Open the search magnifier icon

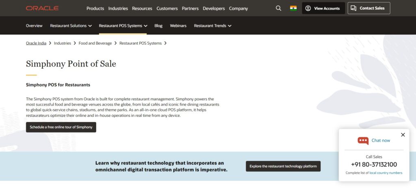point(278,8)
